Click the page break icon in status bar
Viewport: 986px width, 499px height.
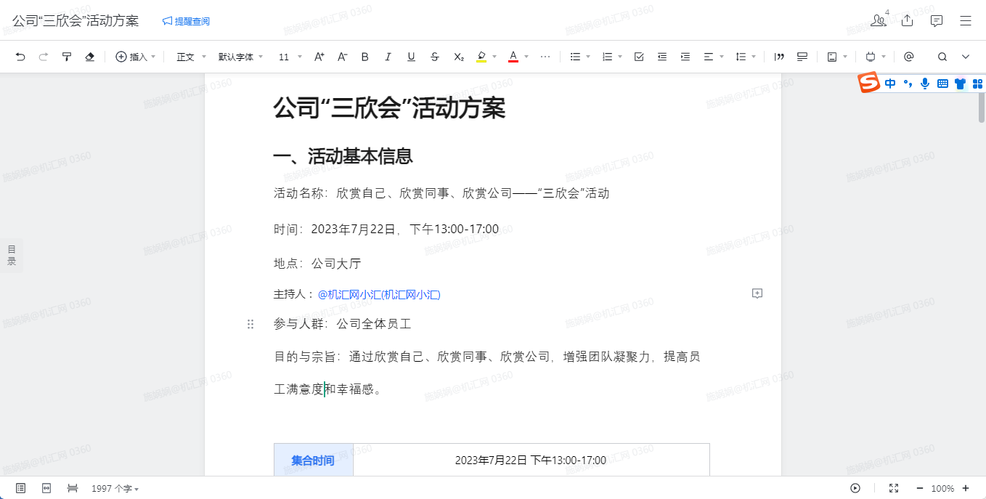click(x=73, y=488)
